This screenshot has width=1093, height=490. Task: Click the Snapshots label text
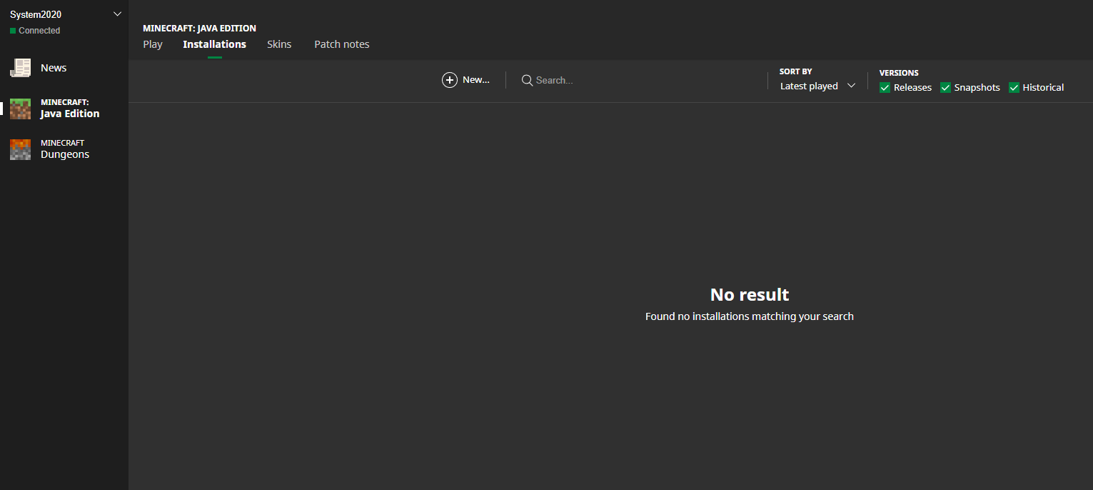977,87
